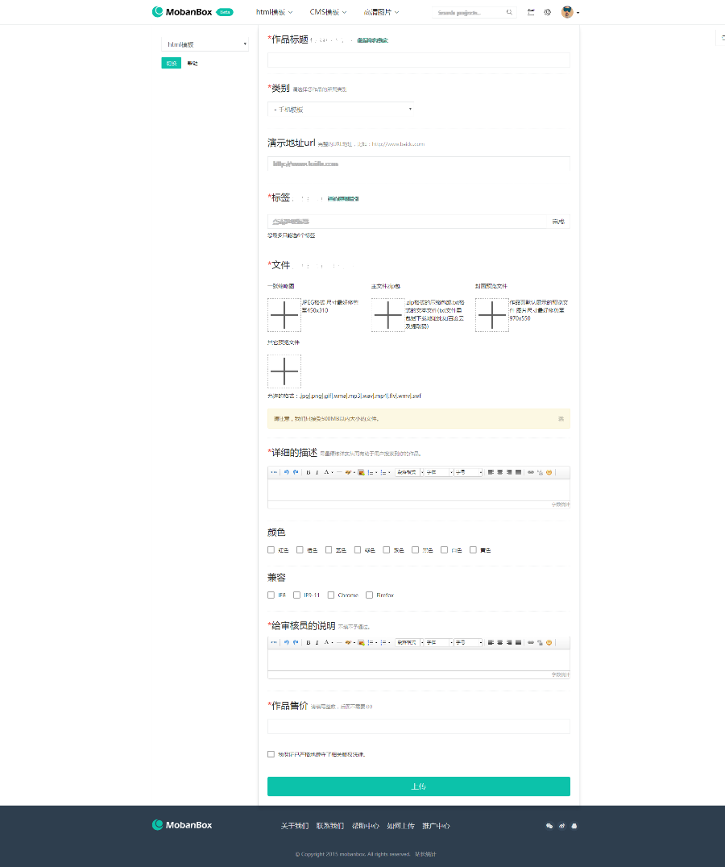Toggle italic in the reviewer notes editor
The height and width of the screenshot is (867, 725).
(x=317, y=642)
